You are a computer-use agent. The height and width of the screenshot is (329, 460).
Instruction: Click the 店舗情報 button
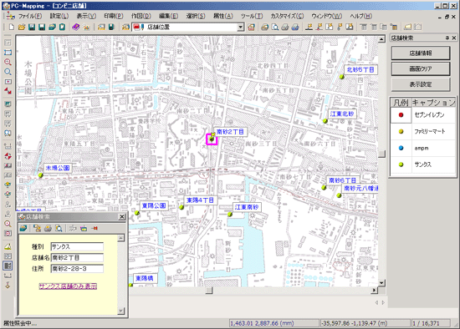(x=421, y=53)
